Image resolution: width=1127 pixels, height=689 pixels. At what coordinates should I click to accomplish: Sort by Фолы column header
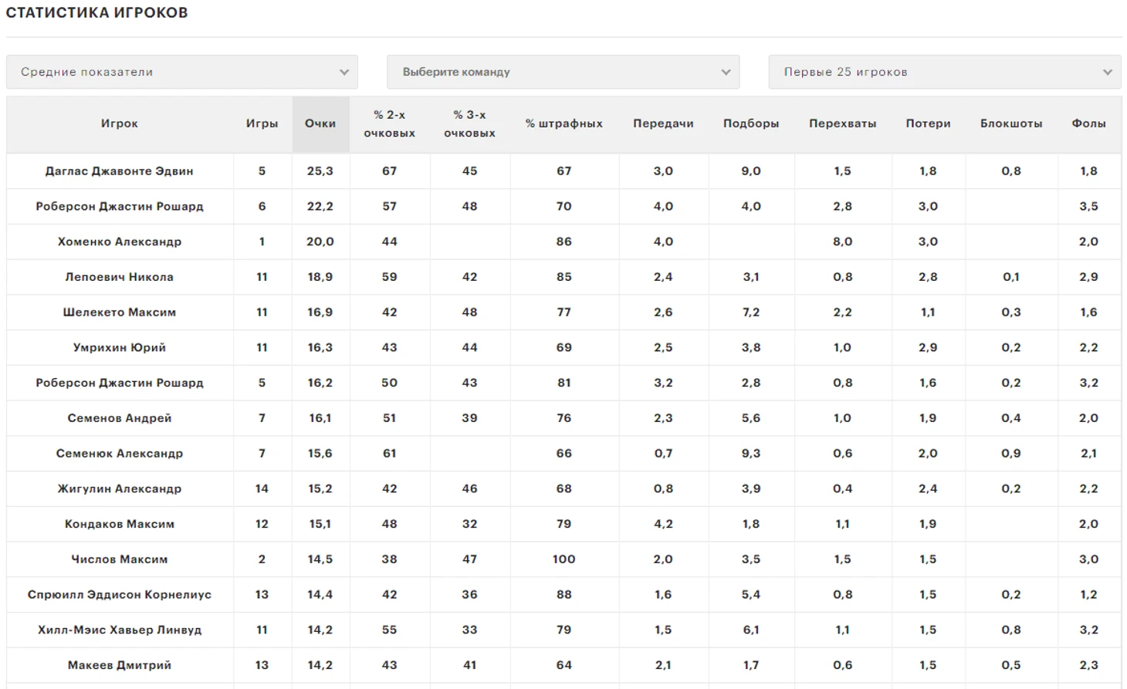click(x=1089, y=123)
